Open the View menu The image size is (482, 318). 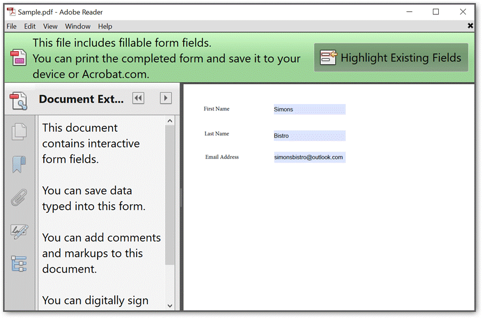pos(50,27)
